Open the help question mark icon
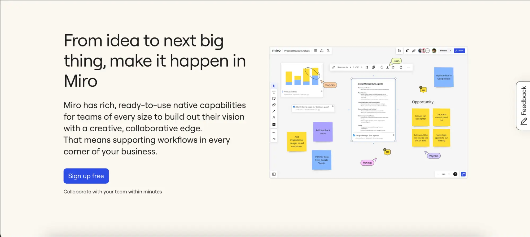 click(455, 174)
